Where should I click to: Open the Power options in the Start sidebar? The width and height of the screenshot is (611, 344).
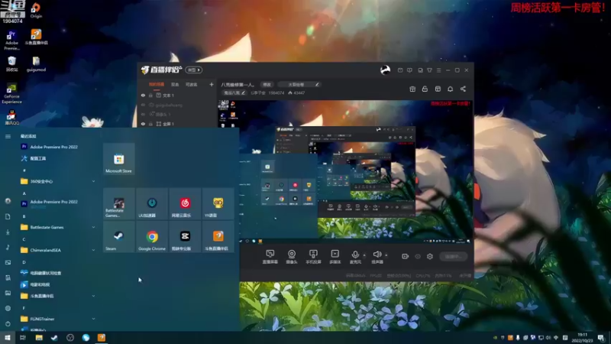pyautogui.click(x=8, y=323)
